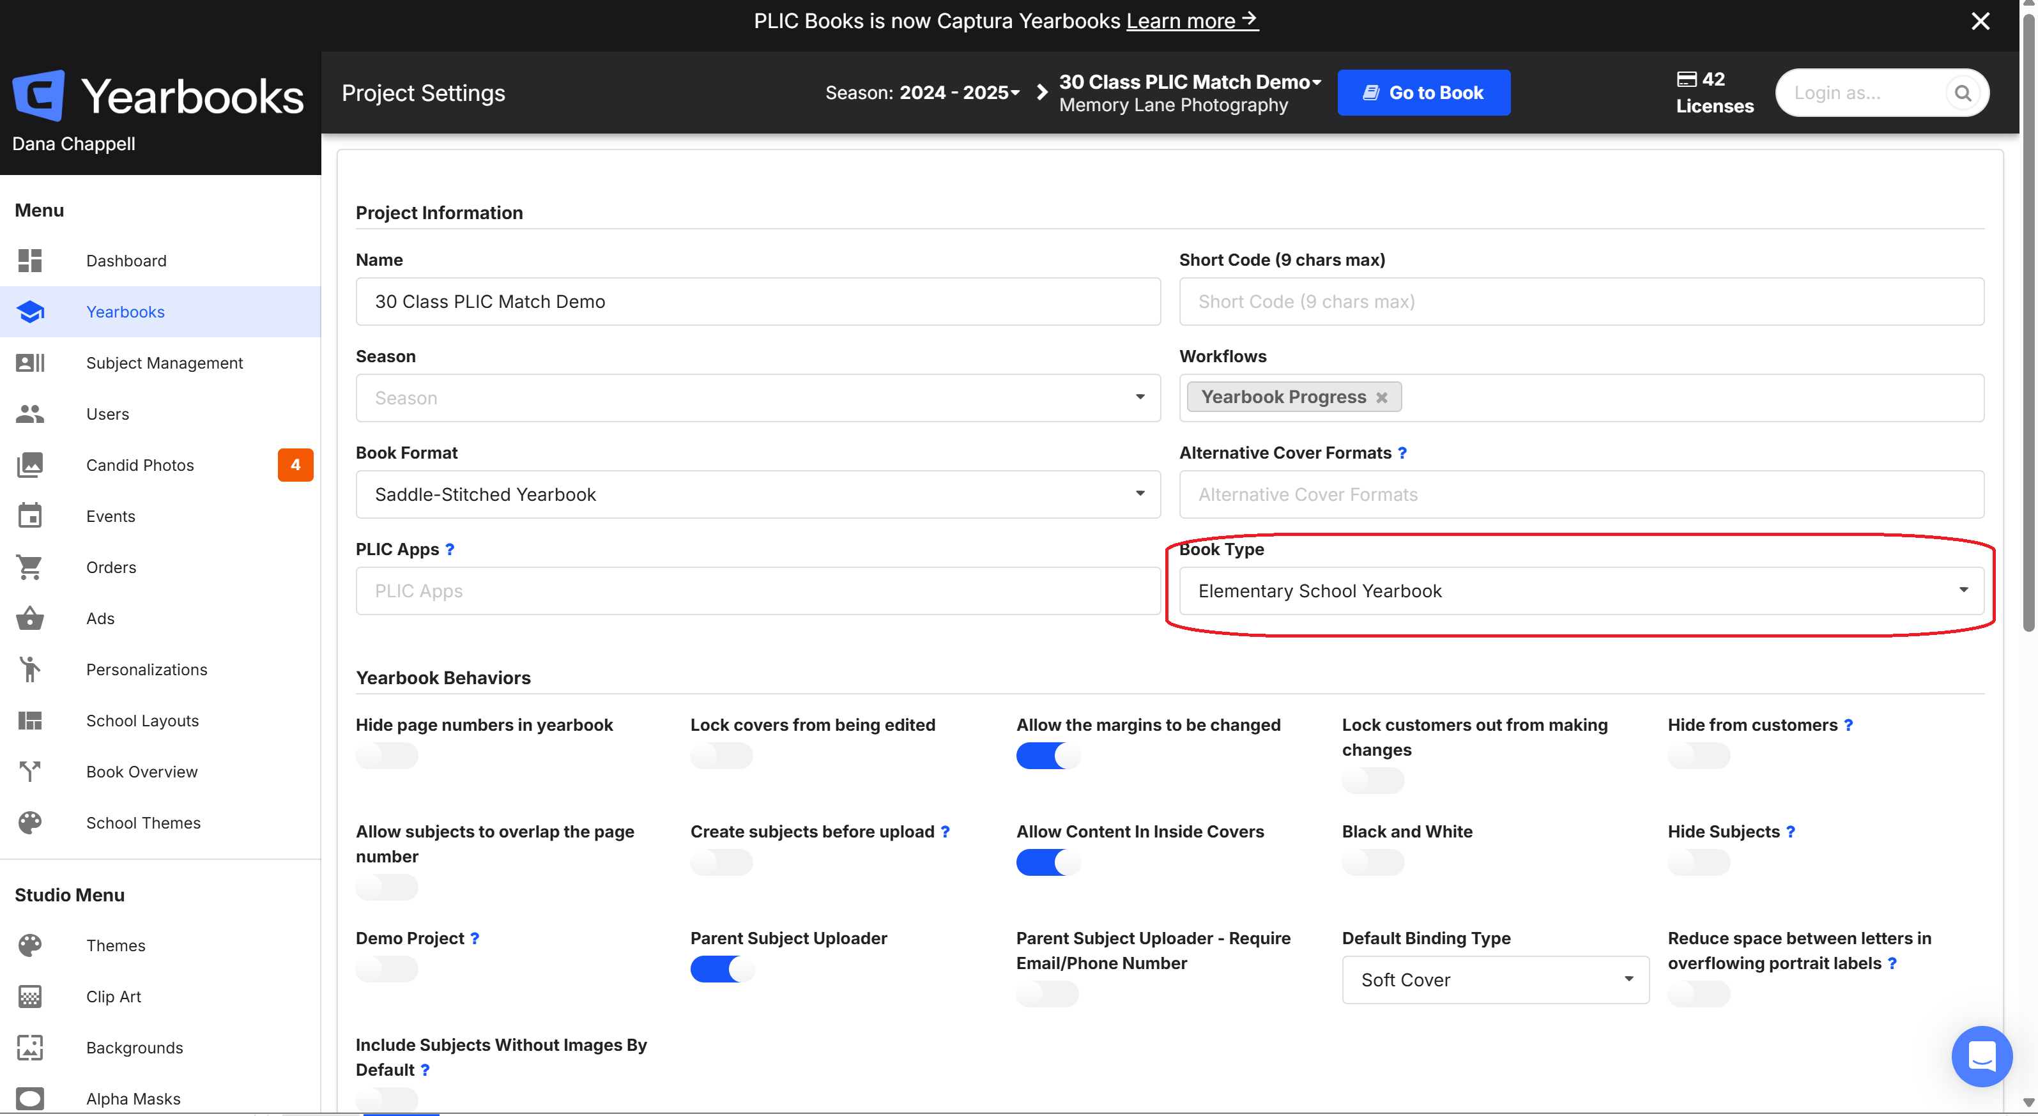Click the help icon next to Hide from customers

click(1848, 724)
